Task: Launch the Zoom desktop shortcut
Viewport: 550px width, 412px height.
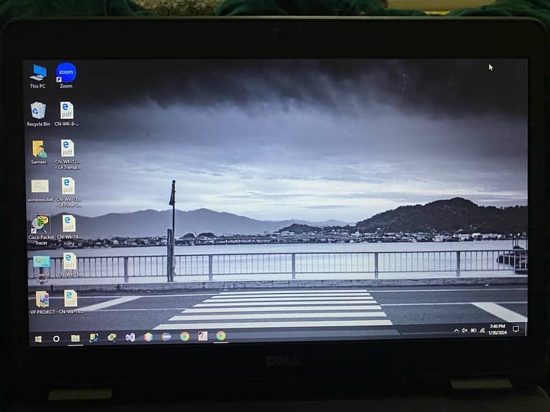Action: point(66,76)
